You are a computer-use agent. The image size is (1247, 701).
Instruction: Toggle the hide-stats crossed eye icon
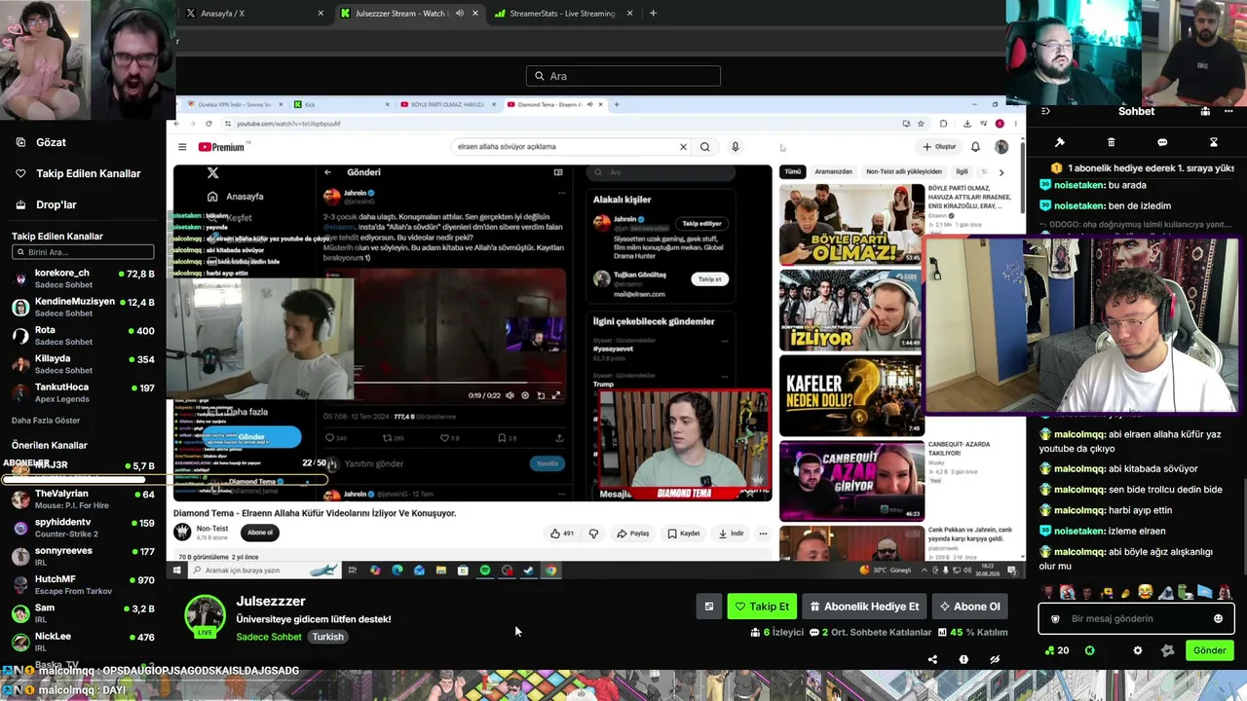pyautogui.click(x=995, y=659)
